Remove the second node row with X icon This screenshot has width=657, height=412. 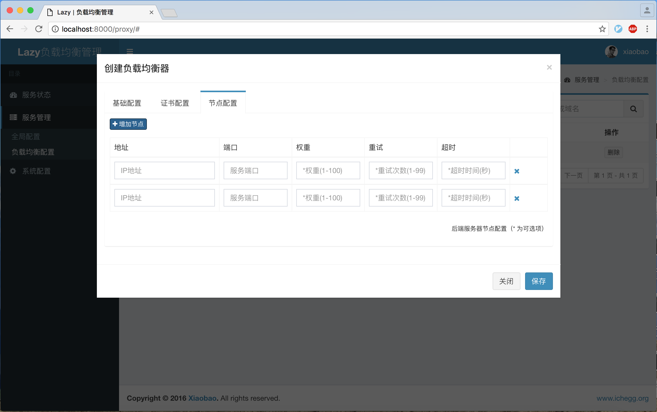[x=517, y=198]
